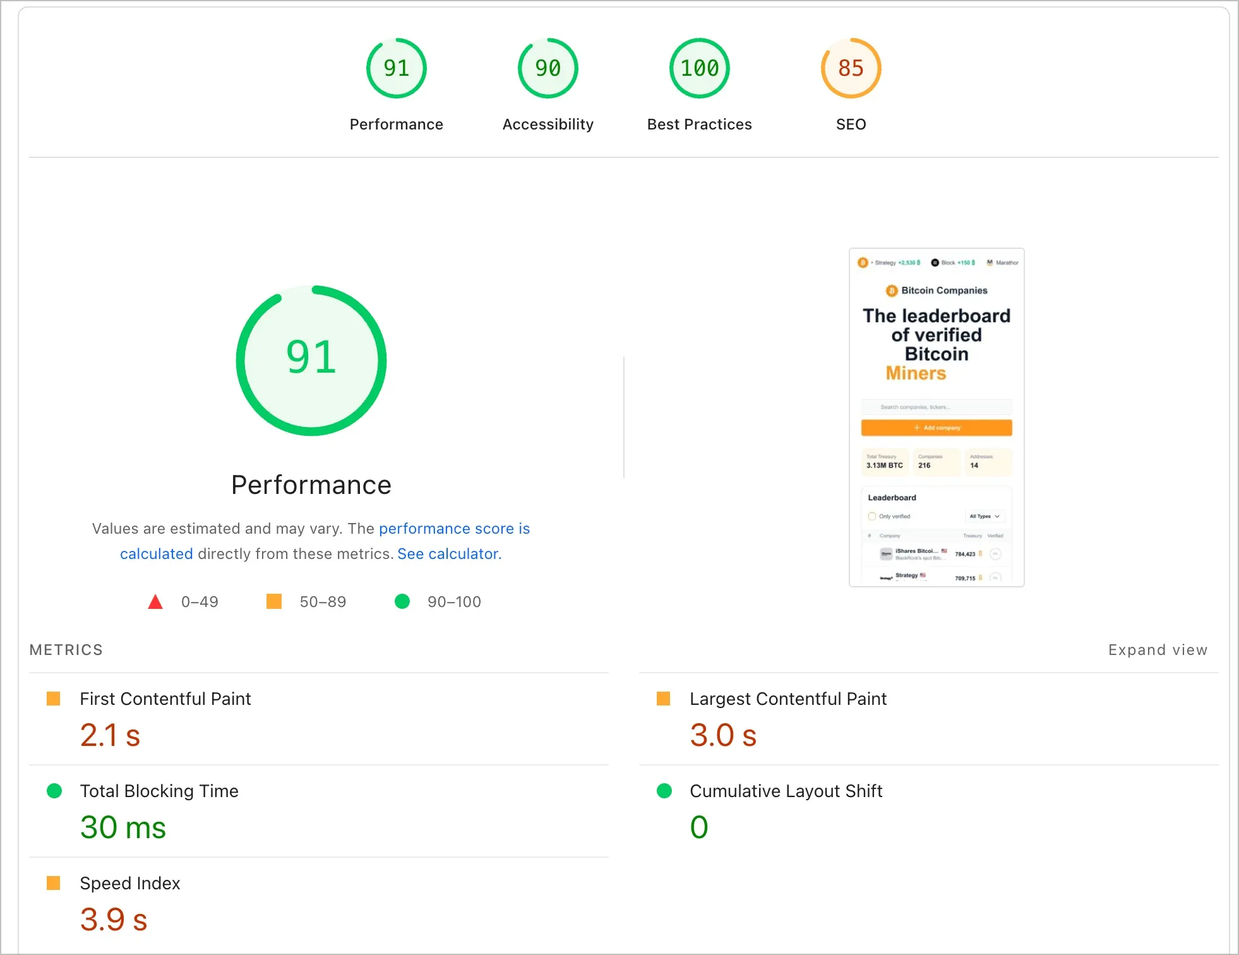1239x955 pixels.
Task: Click the Performance label under the top gauge
Action: 397,124
